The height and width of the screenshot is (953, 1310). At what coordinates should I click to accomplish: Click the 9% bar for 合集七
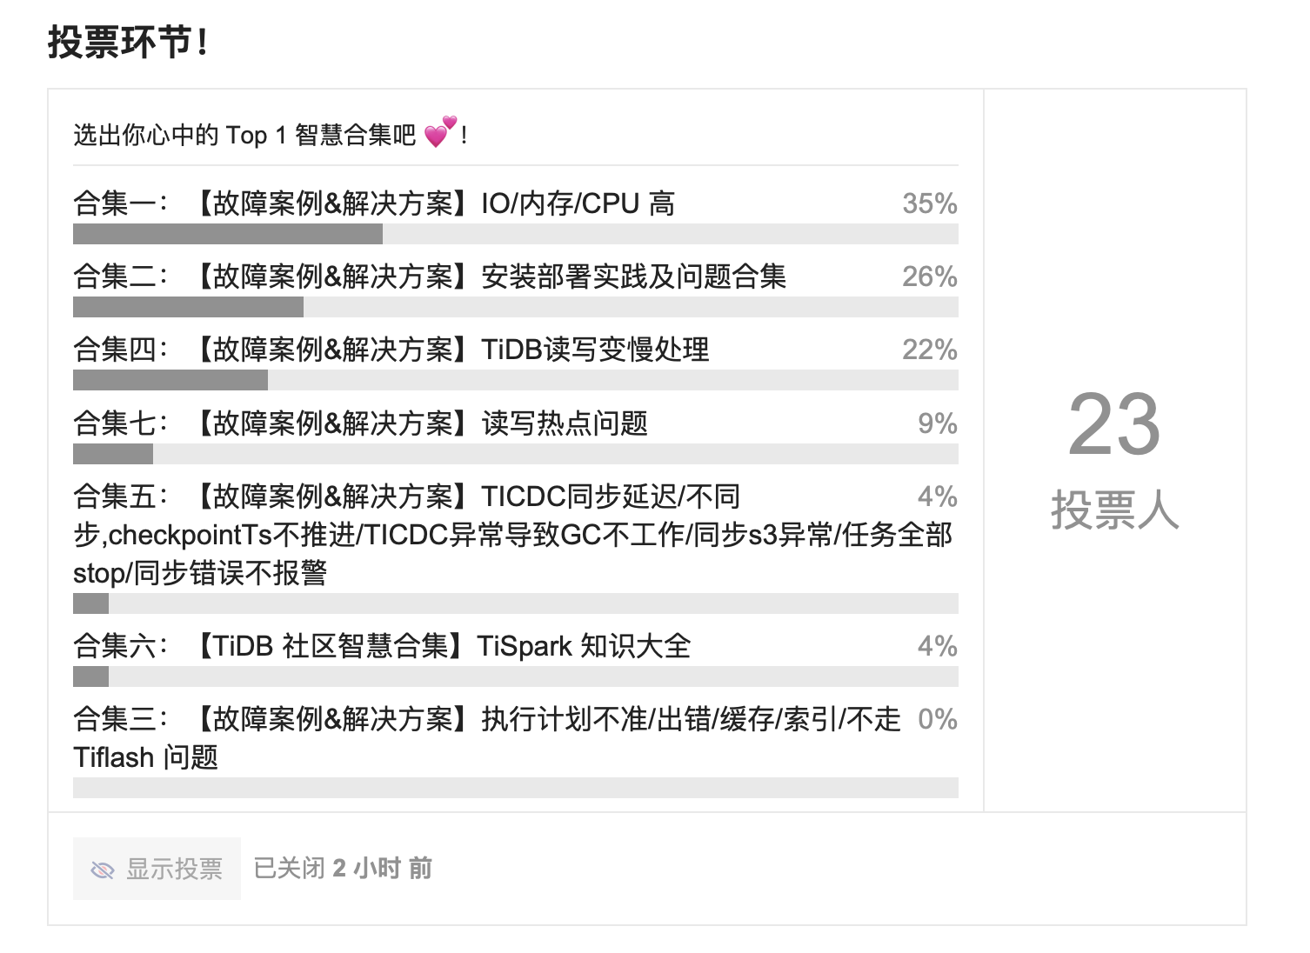click(x=515, y=454)
